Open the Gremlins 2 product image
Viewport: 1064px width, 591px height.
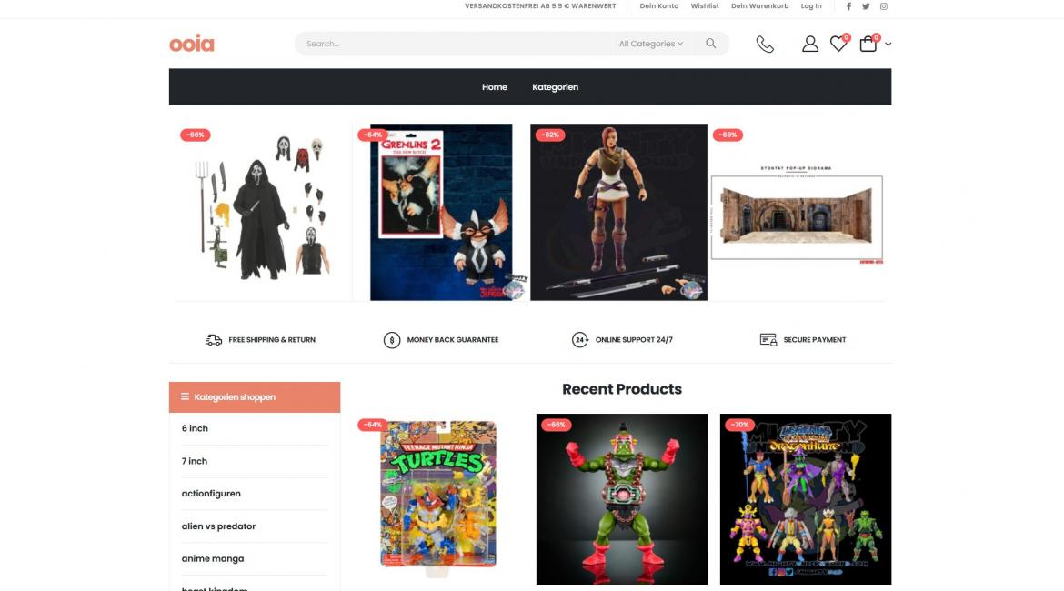tap(441, 212)
